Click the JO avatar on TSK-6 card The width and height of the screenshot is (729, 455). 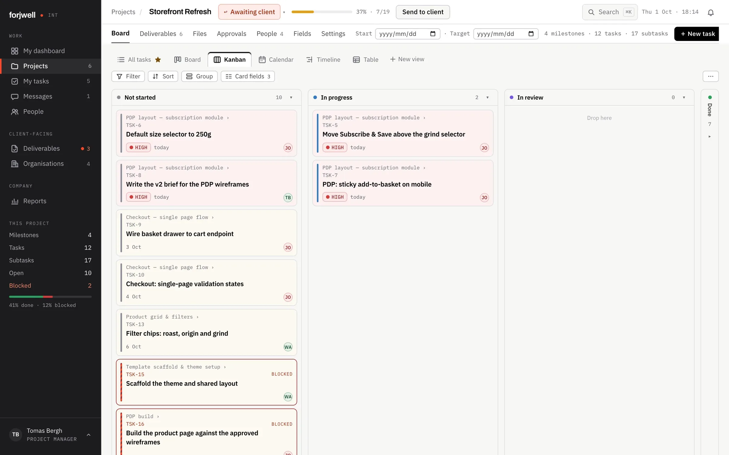click(288, 148)
